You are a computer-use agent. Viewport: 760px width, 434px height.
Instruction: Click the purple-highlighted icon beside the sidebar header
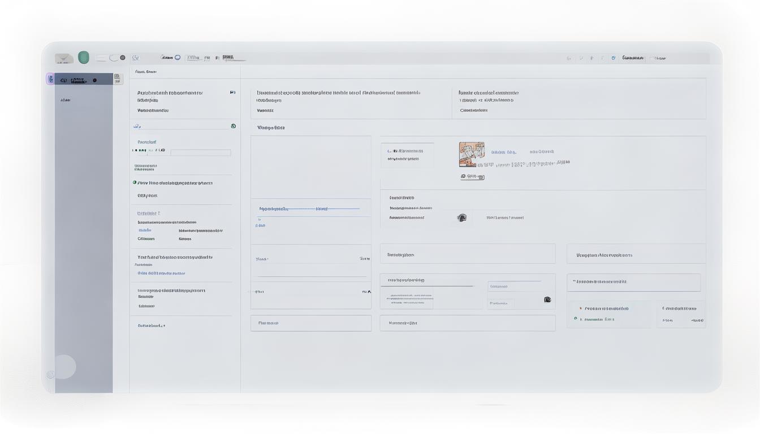[50, 80]
